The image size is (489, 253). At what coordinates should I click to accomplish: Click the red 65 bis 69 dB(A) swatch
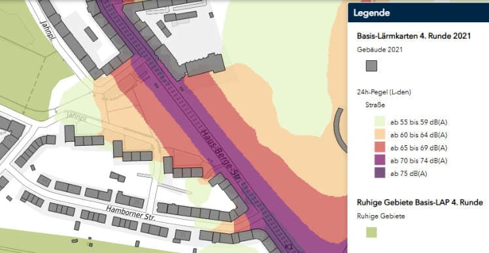tap(380, 148)
